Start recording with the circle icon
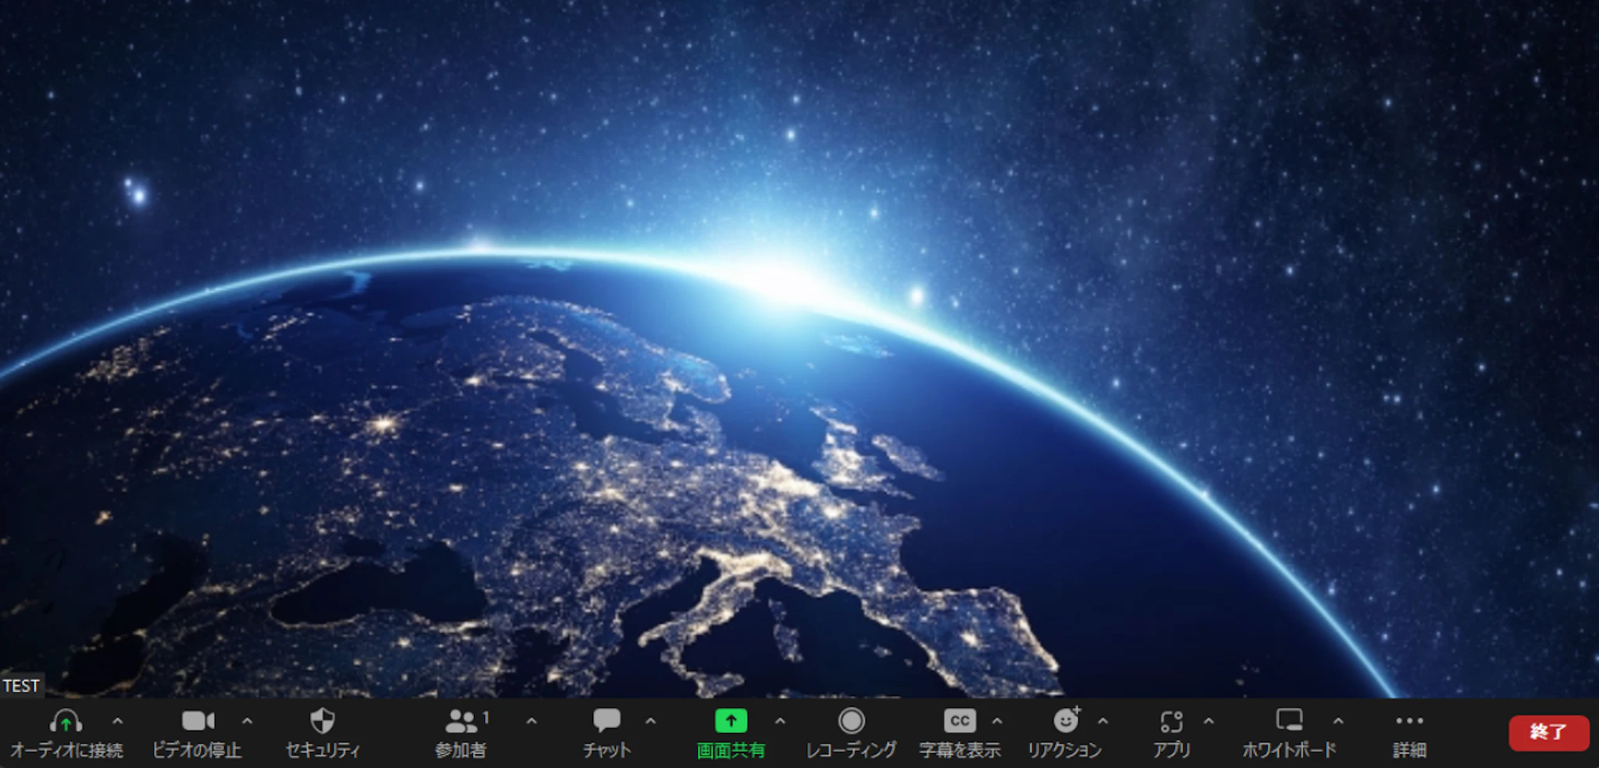The height and width of the screenshot is (768, 1599). [851, 721]
